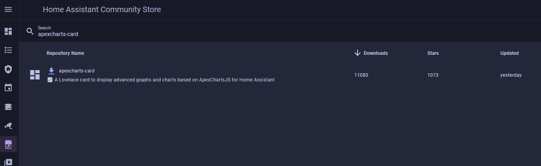Click the Lovelace card description text
This screenshot has height=166, width=541.
(164, 80)
